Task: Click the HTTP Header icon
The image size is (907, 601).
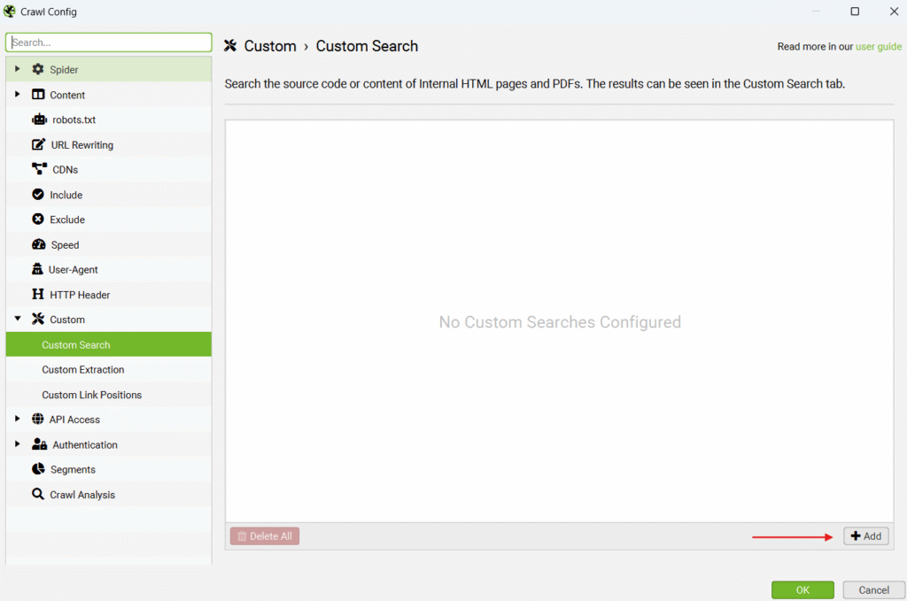Action: [x=38, y=295]
